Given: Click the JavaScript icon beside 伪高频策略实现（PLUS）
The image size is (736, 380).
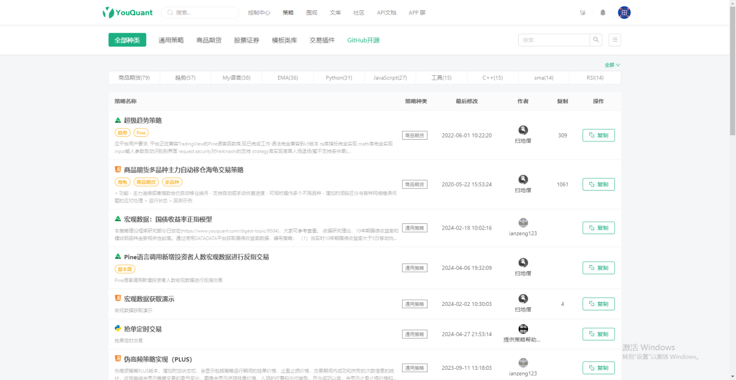Looking at the screenshot, I should 118,359.
